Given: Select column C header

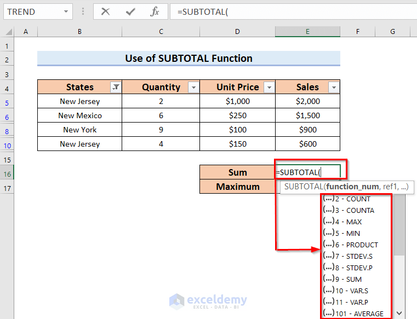Looking at the screenshot, I should [161, 32].
